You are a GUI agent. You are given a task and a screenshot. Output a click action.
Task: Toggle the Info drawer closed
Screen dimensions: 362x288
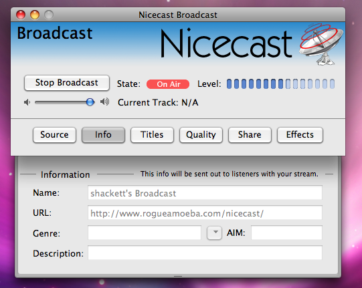pyautogui.click(x=103, y=135)
